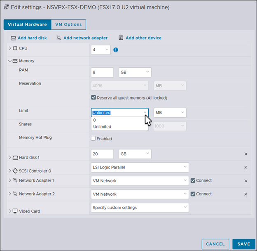Select Unlimited from the Limit dropdown list
The width and height of the screenshot is (257, 251).
pos(102,127)
